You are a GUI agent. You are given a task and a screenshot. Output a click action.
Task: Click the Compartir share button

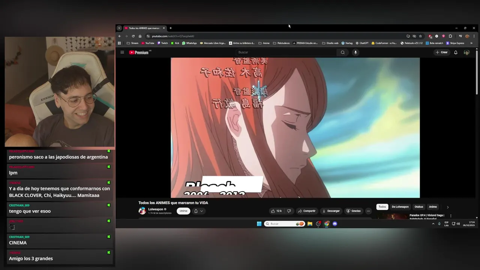[x=307, y=211]
